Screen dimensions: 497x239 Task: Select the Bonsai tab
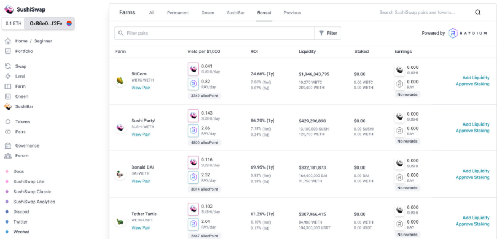point(264,13)
